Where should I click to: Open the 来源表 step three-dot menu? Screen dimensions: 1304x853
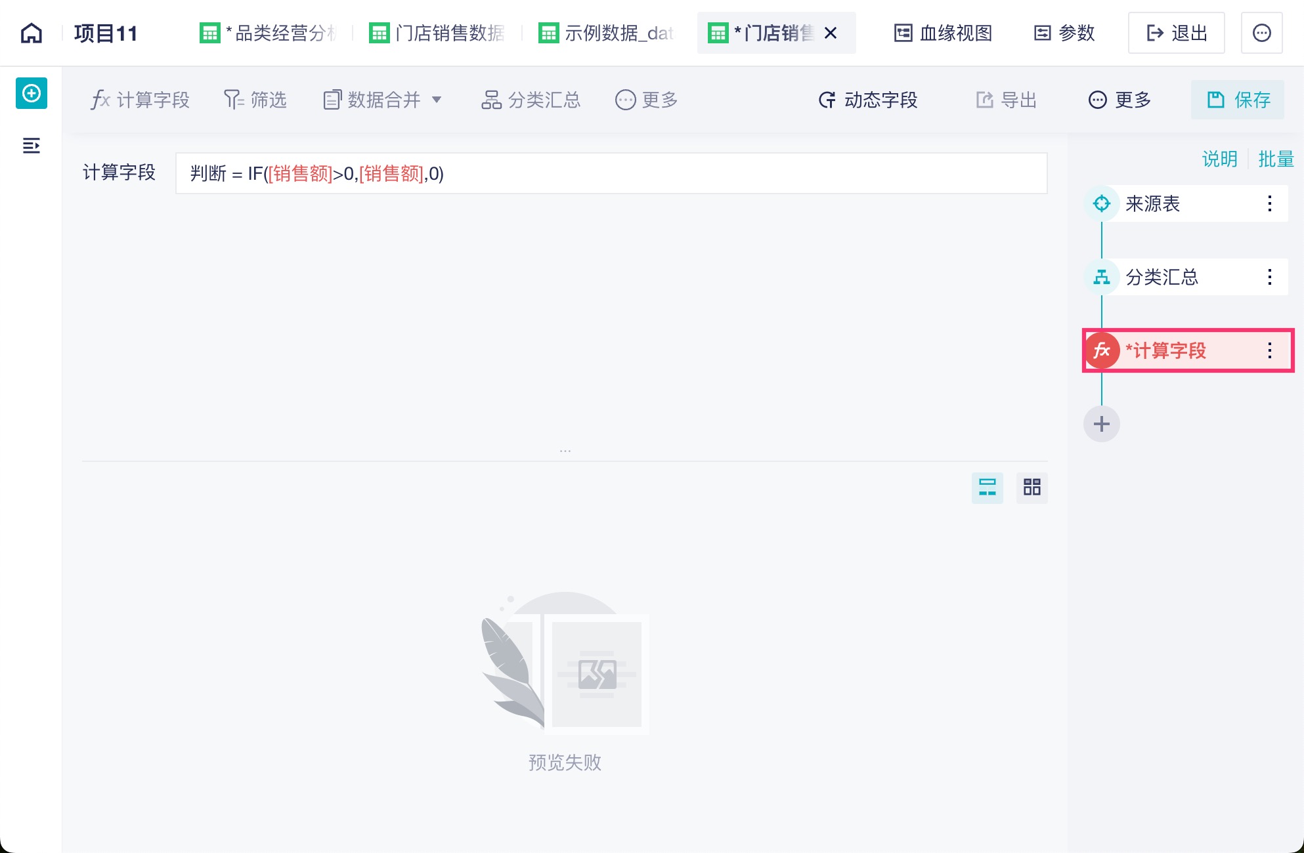point(1269,203)
